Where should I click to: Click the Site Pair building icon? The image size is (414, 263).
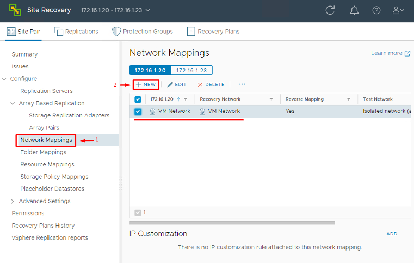click(11, 32)
